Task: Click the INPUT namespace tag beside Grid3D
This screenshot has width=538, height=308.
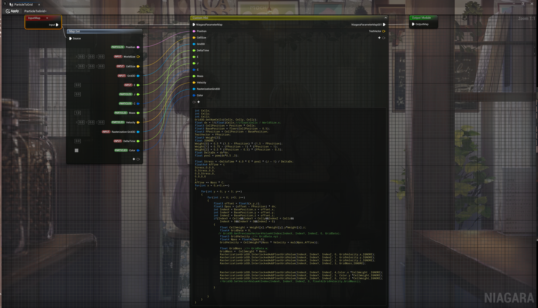Action: point(121,76)
